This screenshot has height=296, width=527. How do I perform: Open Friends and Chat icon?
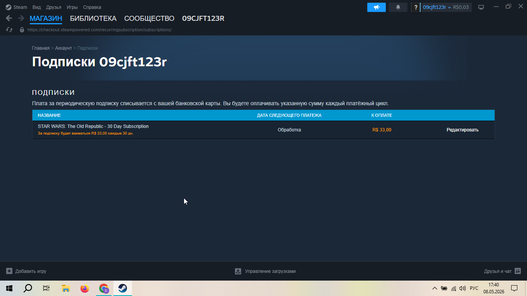pos(518,271)
